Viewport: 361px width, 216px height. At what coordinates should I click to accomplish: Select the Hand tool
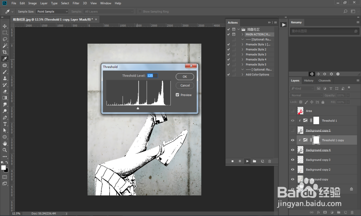(x=5, y=143)
